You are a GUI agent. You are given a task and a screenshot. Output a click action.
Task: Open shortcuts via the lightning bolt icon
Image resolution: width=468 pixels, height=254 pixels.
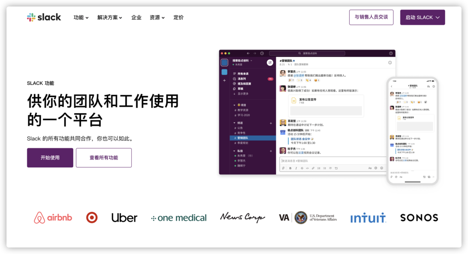(x=283, y=168)
